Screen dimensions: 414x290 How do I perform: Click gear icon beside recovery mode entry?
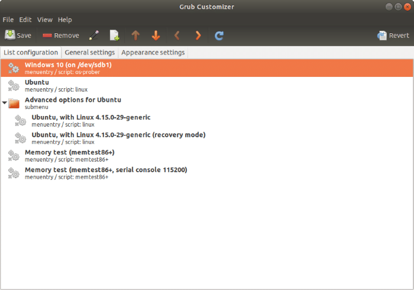pos(20,138)
